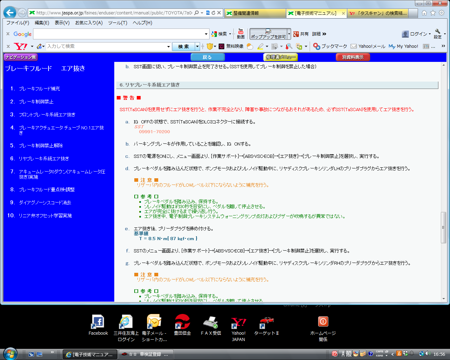
Task: Click the Windows Start orb
Action: tap(10, 354)
